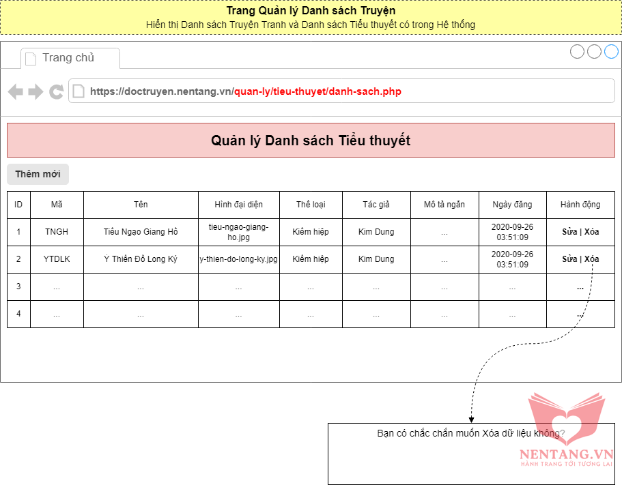Click Sửa link for Ỷ Thiên Đồ Long Ký
The width and height of the screenshot is (622, 485).
pos(569,259)
